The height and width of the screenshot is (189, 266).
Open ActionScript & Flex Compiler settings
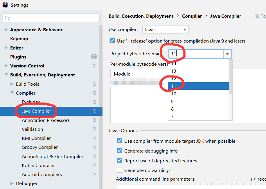[x=53, y=156]
